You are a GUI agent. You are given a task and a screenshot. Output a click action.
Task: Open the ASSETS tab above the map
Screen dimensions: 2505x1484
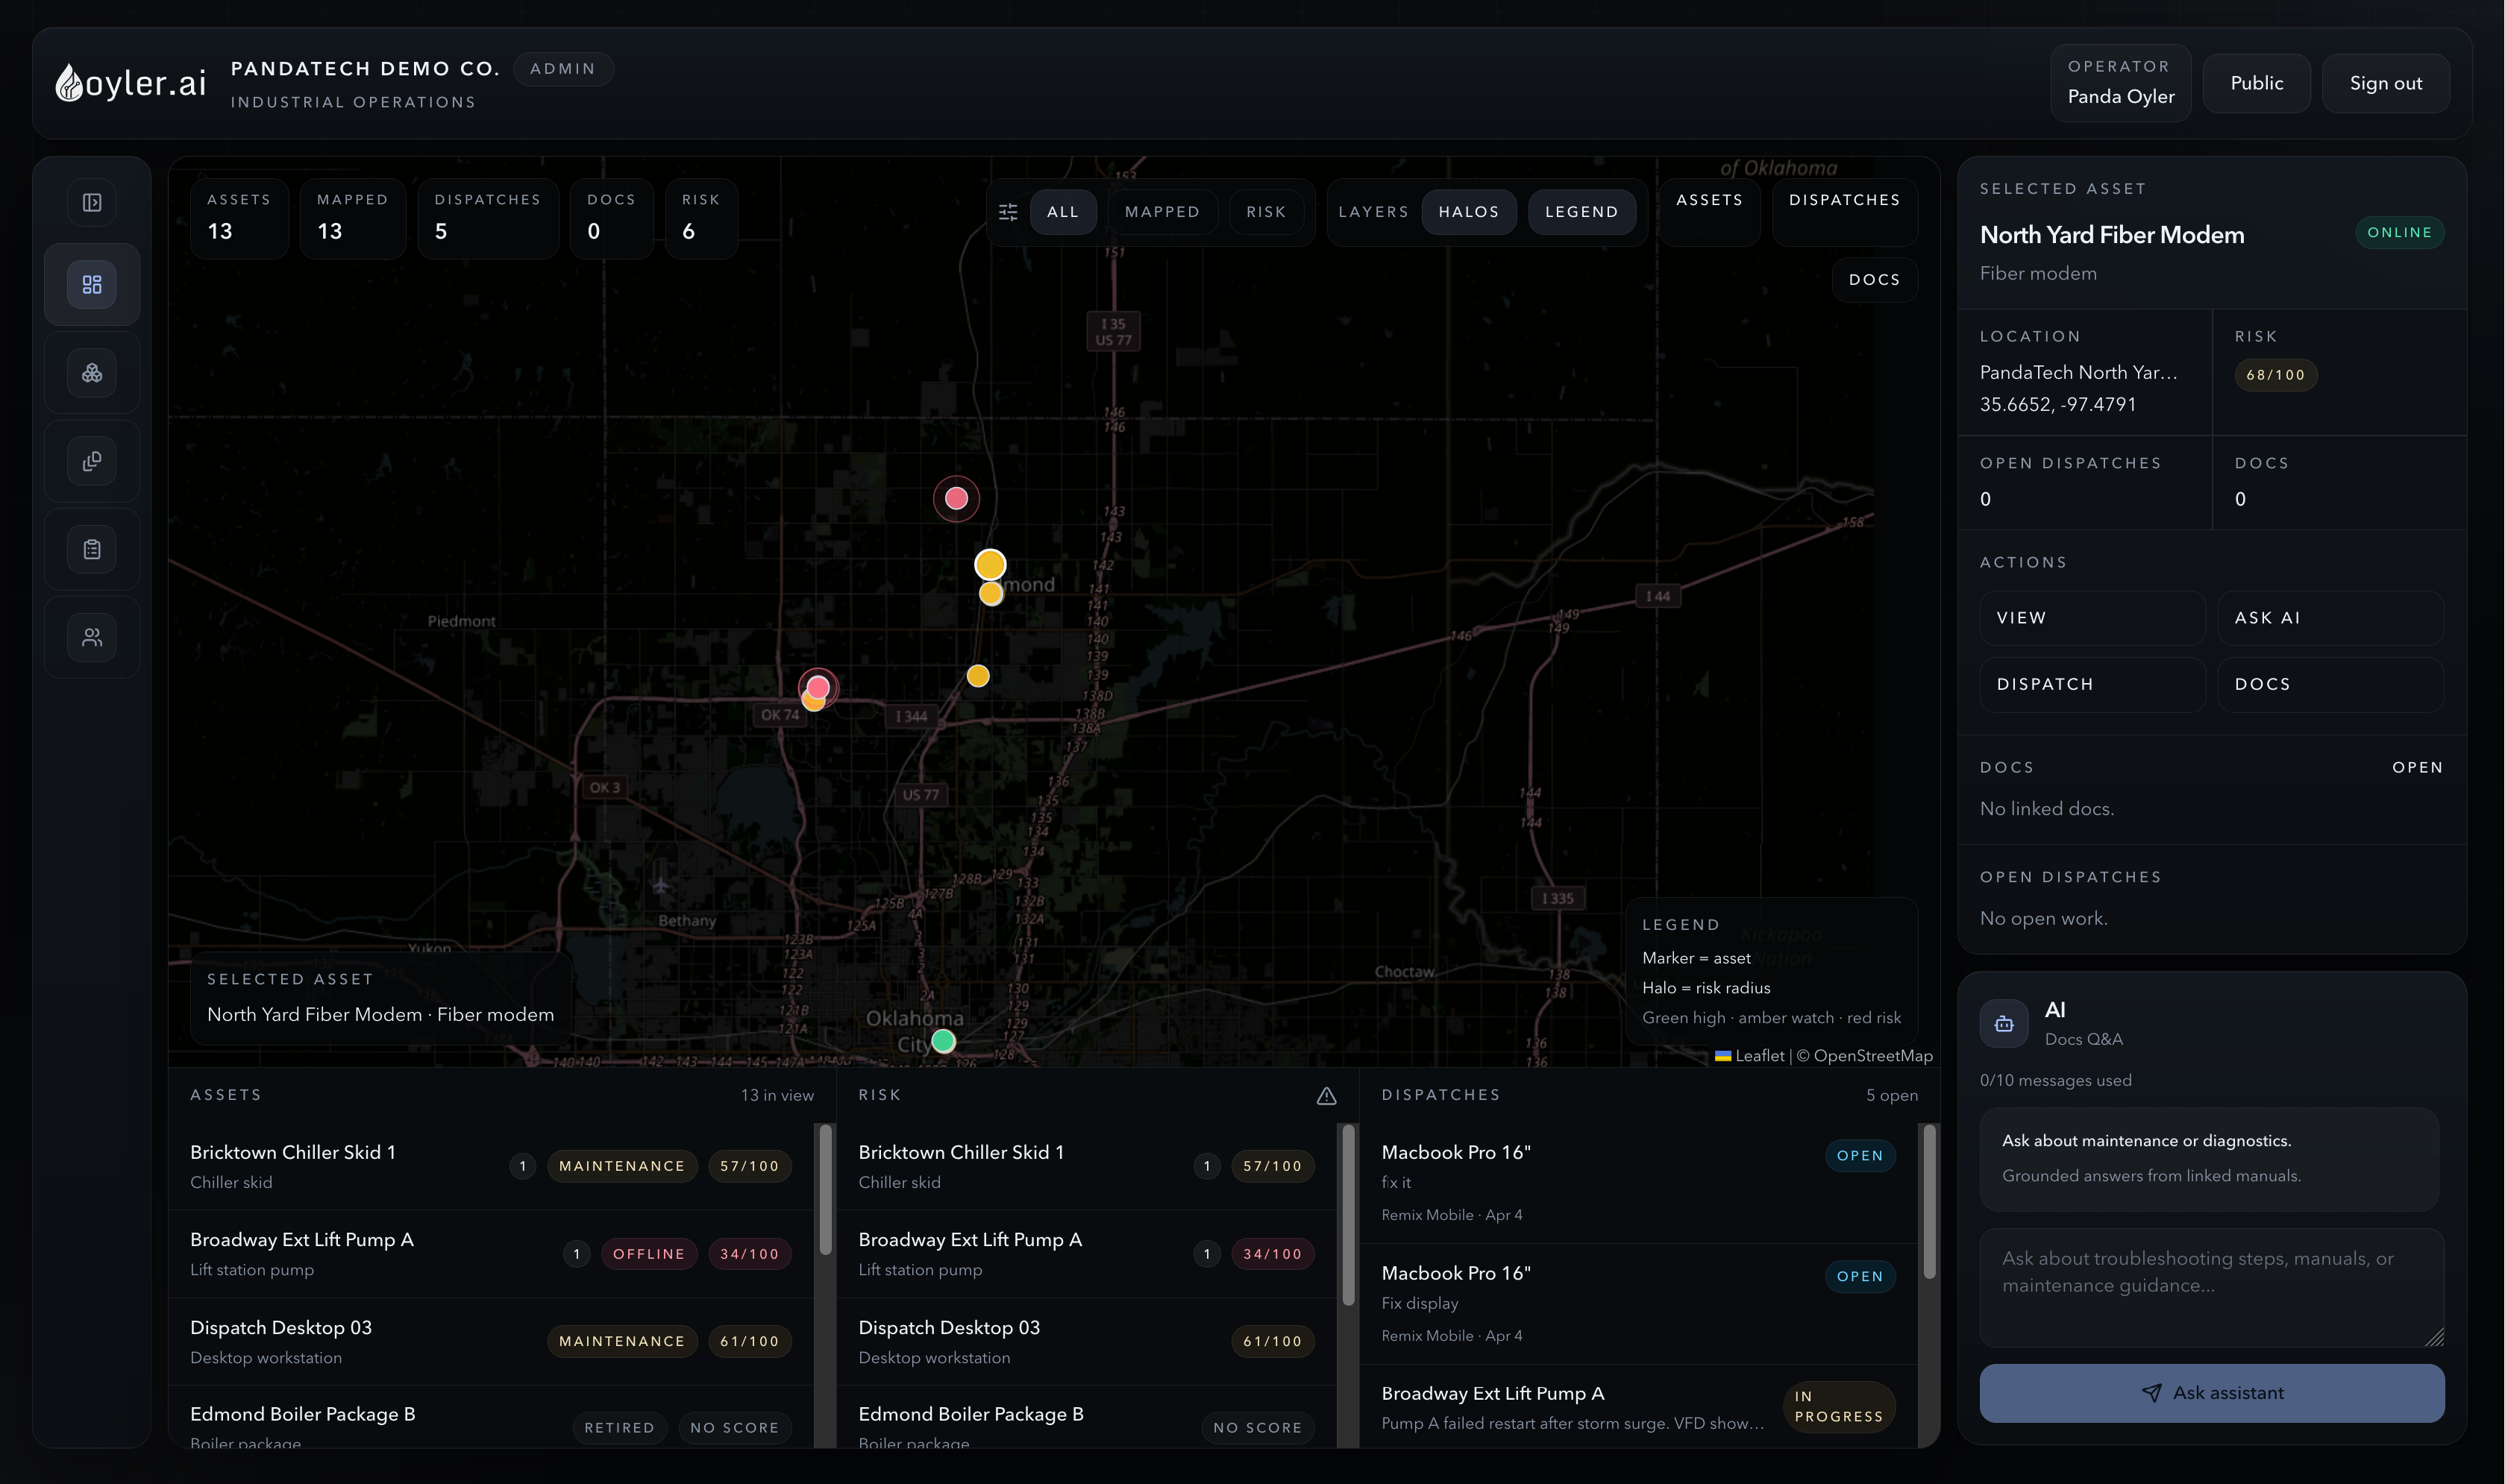(1709, 199)
